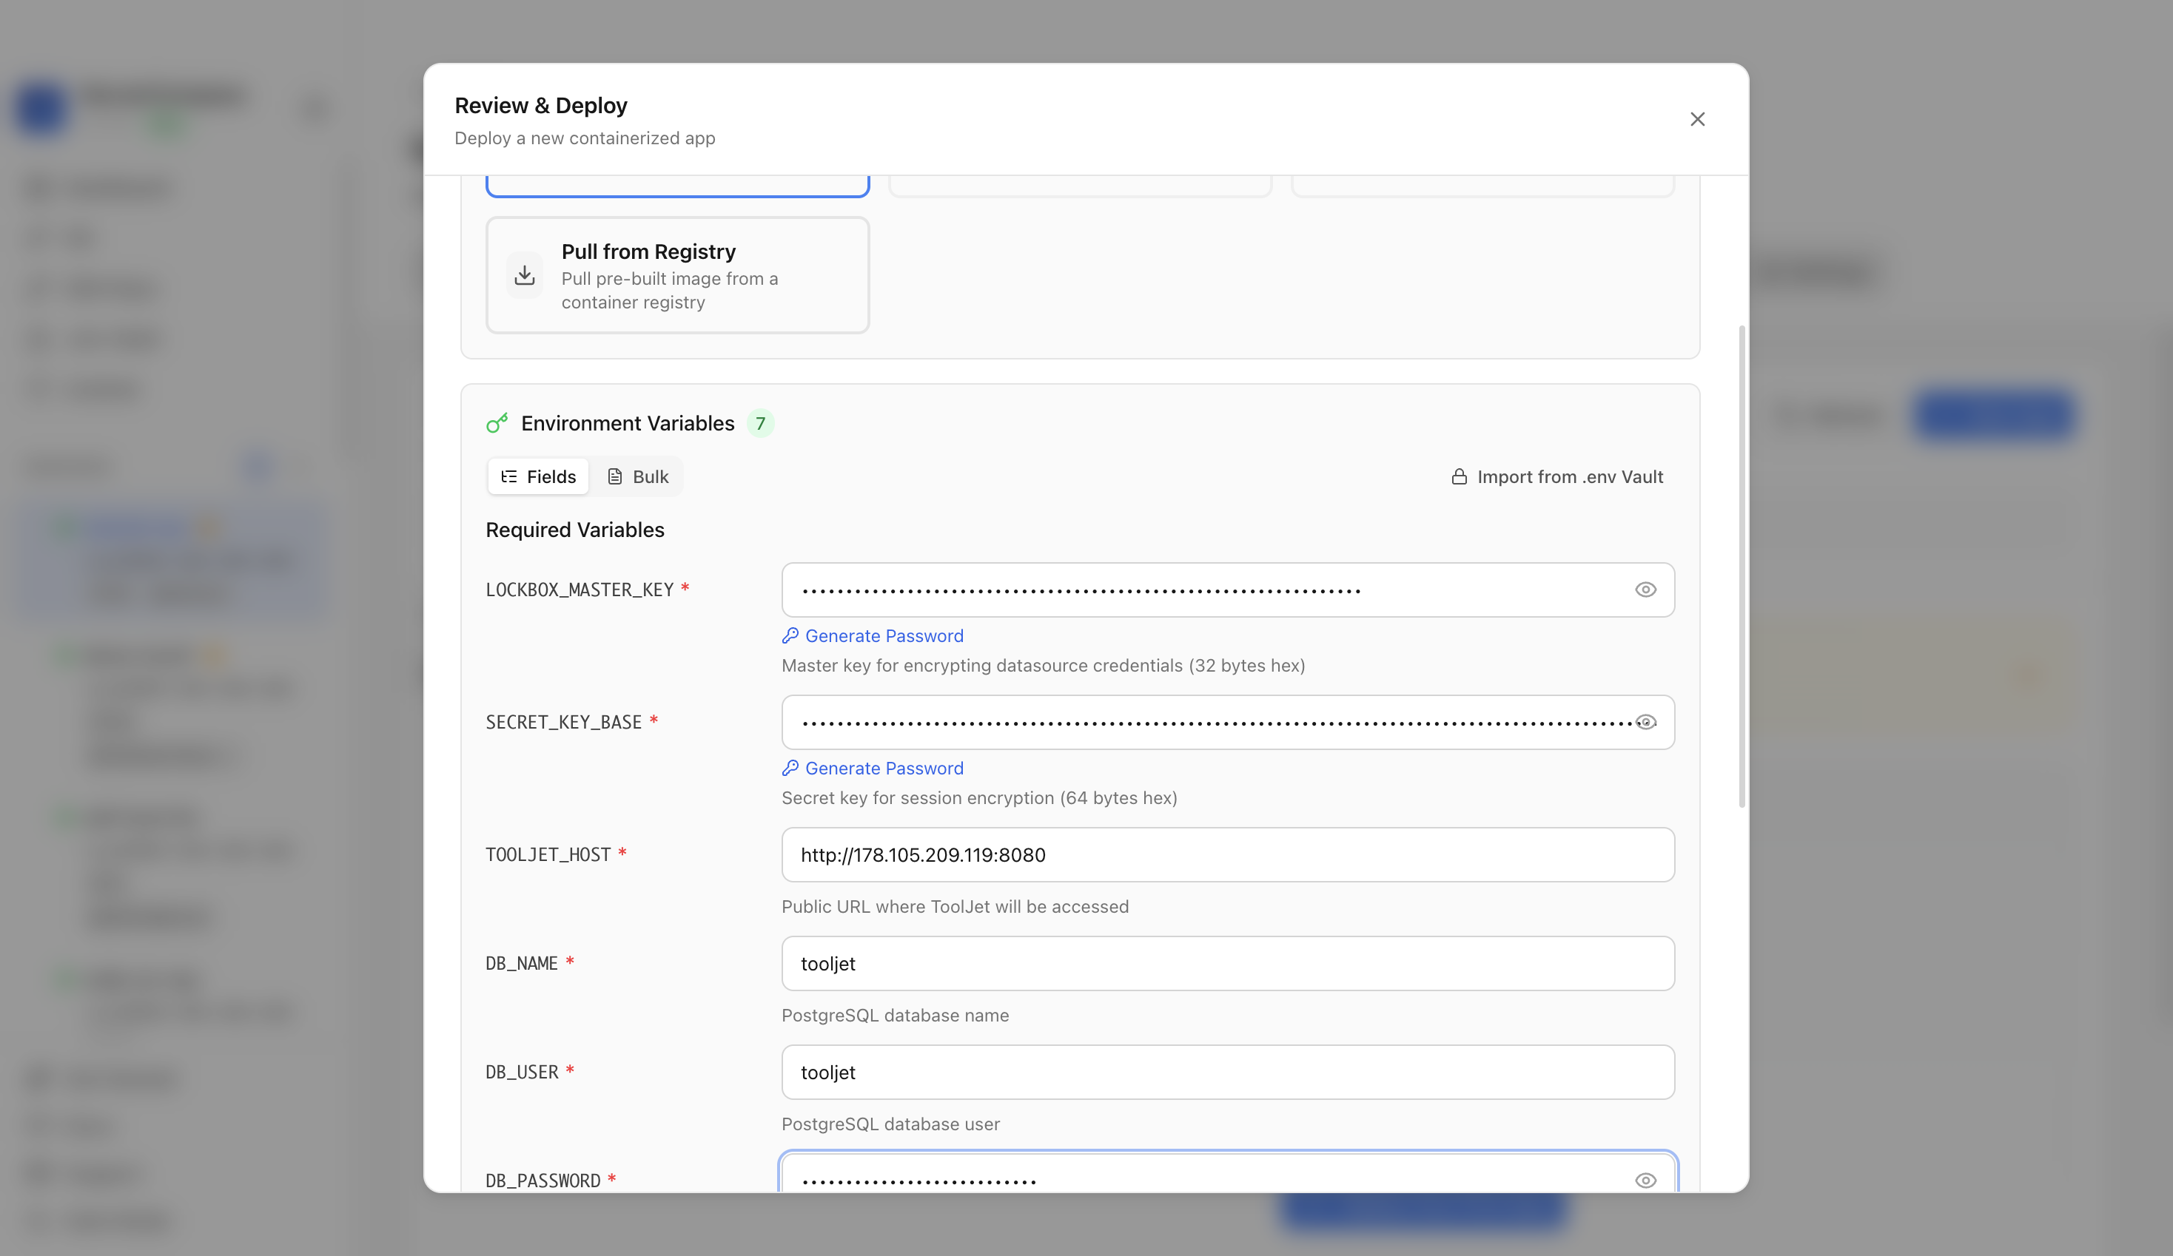The width and height of the screenshot is (2173, 1256).
Task: Click the DB_USER label
Action: tap(523, 1072)
